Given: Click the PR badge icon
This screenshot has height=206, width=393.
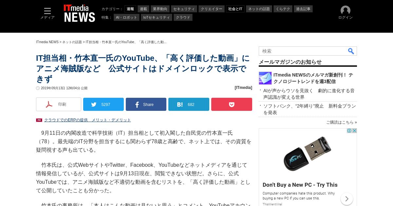Looking at the screenshot, I should [x=39, y=120].
